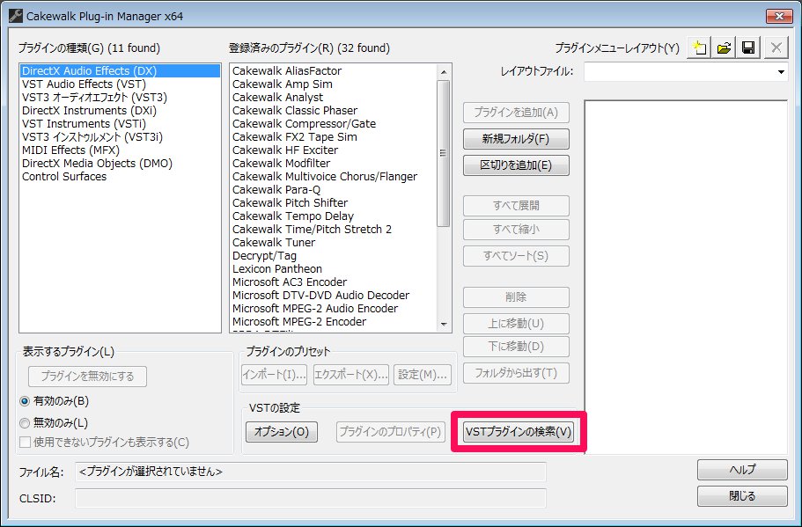Click the preset エクスポート(X)... button

[x=351, y=375]
